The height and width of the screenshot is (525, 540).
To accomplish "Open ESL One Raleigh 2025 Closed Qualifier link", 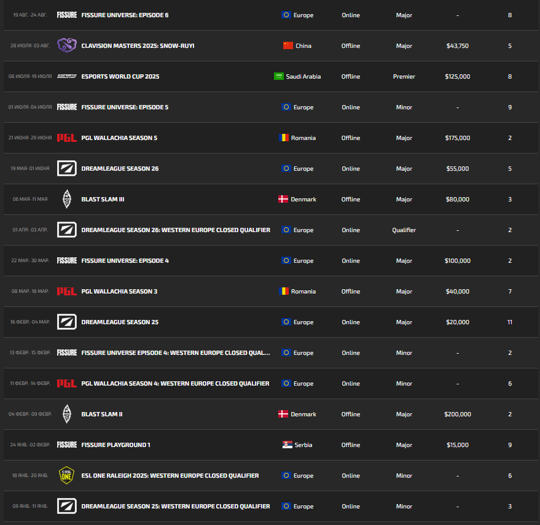I will coord(170,475).
